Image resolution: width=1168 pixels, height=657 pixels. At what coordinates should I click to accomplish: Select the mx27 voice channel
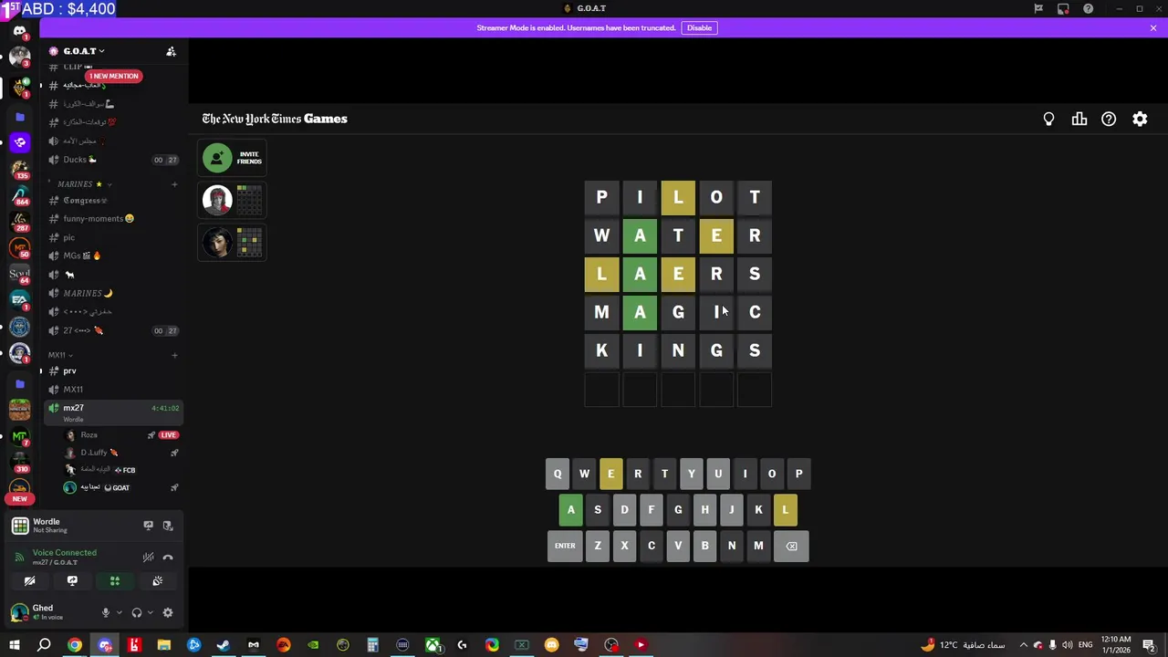point(114,412)
